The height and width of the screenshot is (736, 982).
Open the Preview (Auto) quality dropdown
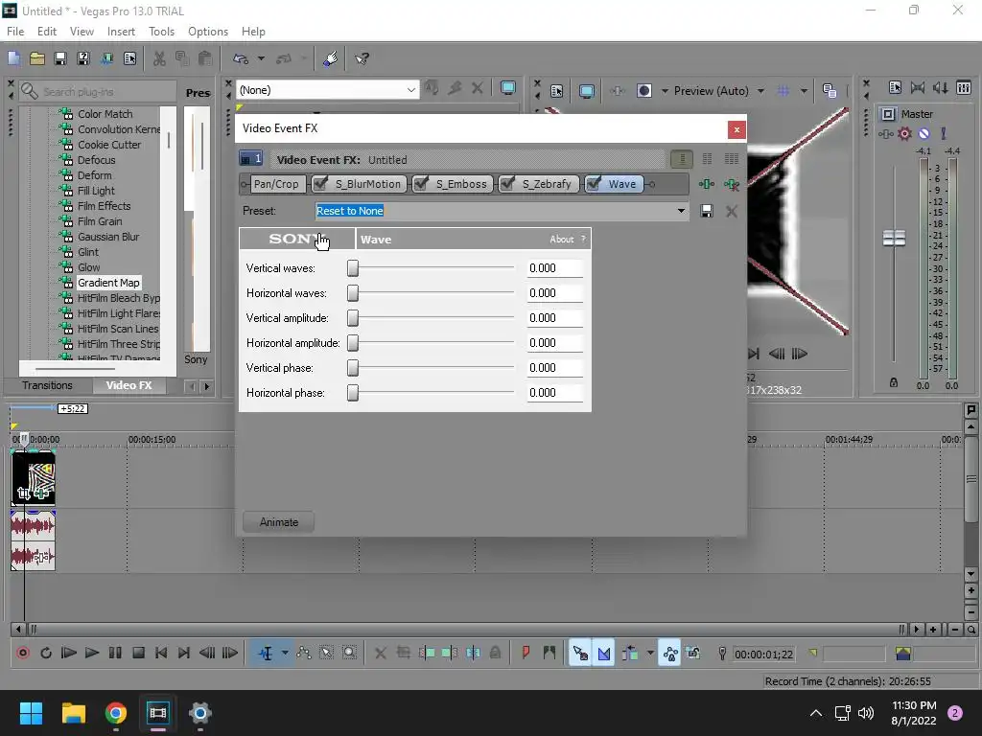click(x=760, y=91)
